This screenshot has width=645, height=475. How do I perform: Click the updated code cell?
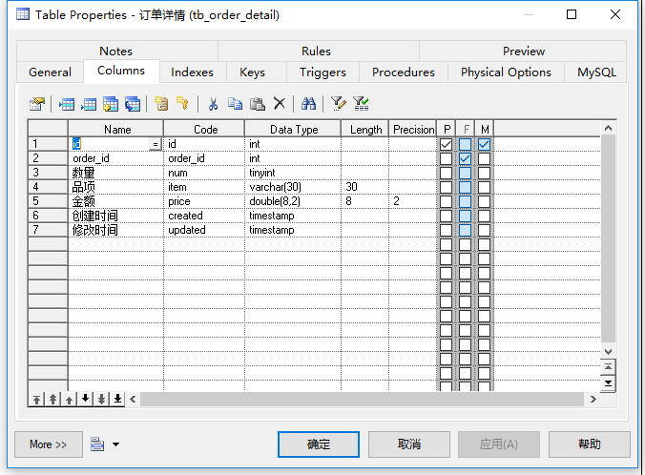click(204, 230)
